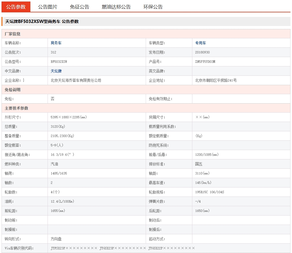Select VIN code JTGSX22P×××××××××
Image resolution: width=292 pixels, height=253 pixels.
(x=172, y=248)
